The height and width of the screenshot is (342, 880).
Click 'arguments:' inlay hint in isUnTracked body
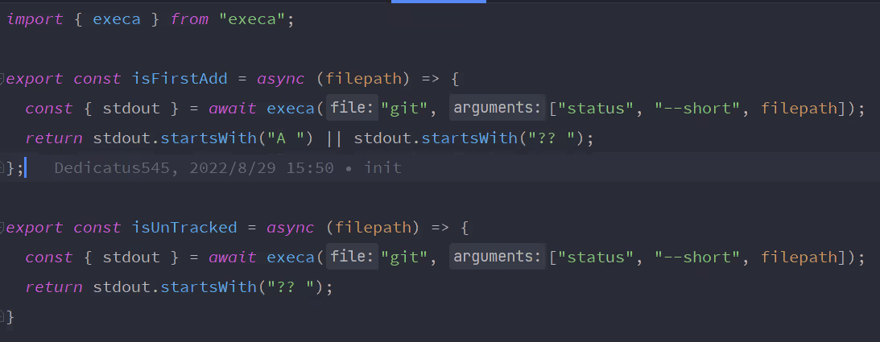[498, 257]
